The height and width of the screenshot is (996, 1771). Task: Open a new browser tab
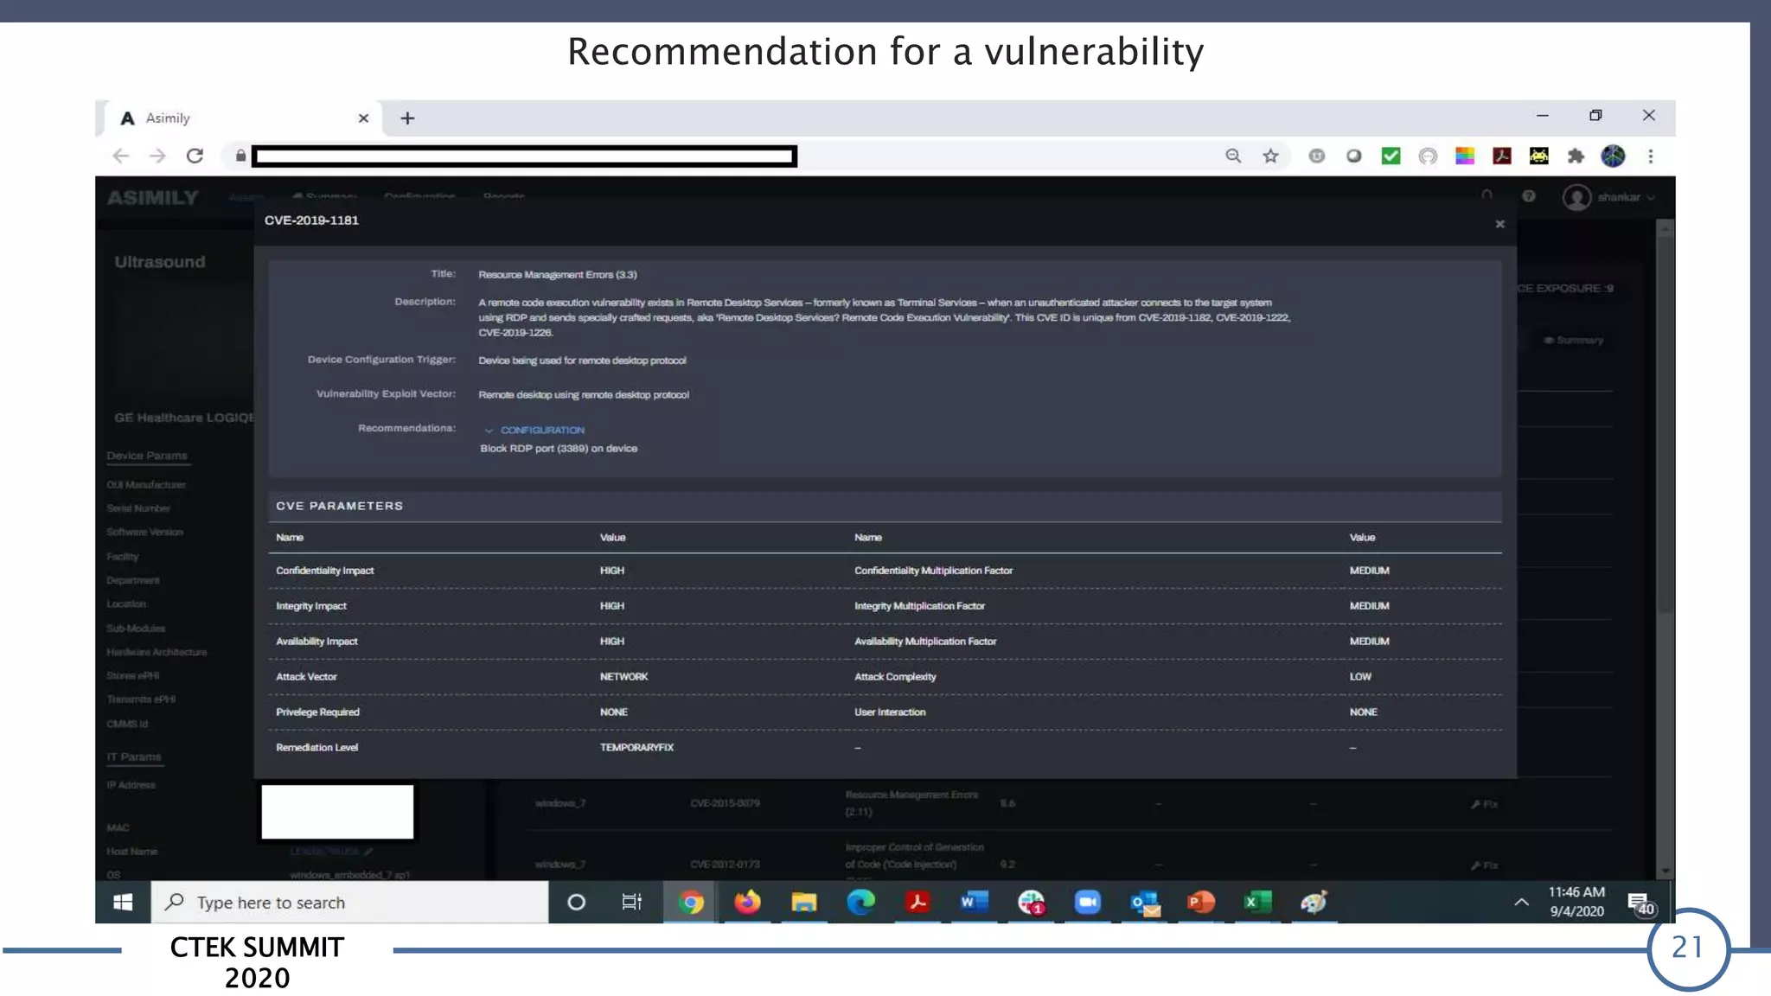(x=407, y=118)
